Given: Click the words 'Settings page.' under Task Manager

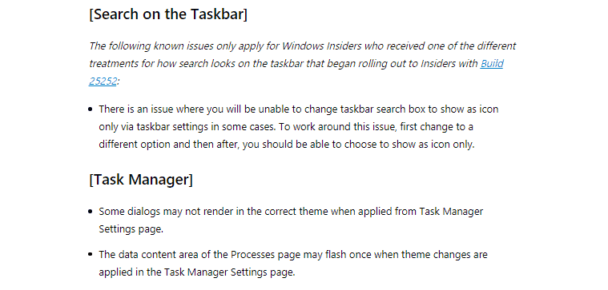Looking at the screenshot, I should (131, 229).
